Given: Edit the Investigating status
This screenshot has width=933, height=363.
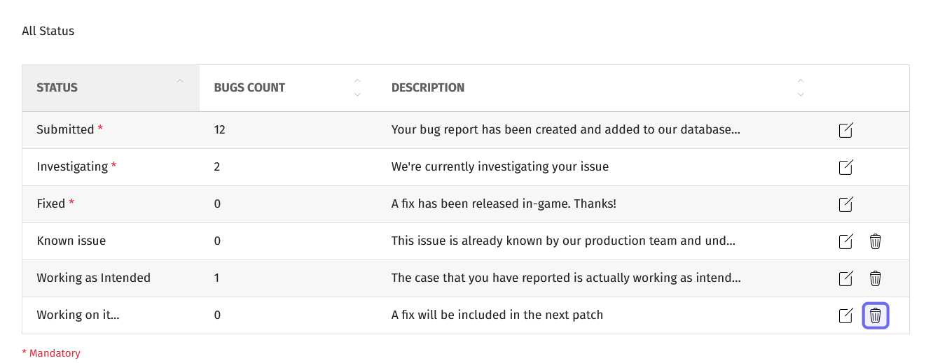Looking at the screenshot, I should 845,167.
